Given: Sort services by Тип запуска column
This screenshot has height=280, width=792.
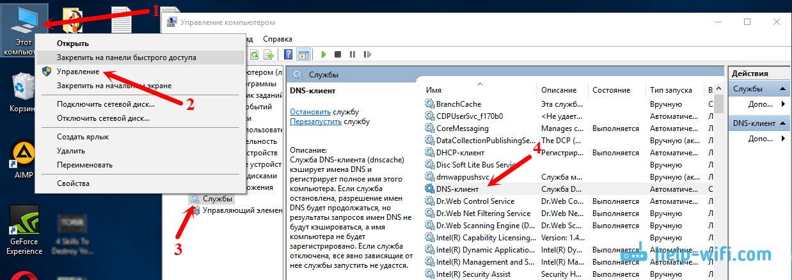Looking at the screenshot, I should (671, 90).
